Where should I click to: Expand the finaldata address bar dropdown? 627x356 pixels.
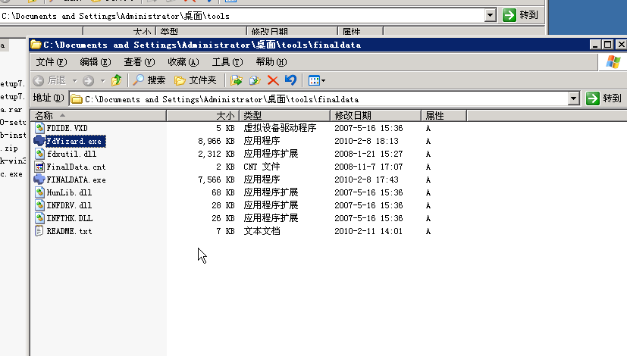(573, 98)
